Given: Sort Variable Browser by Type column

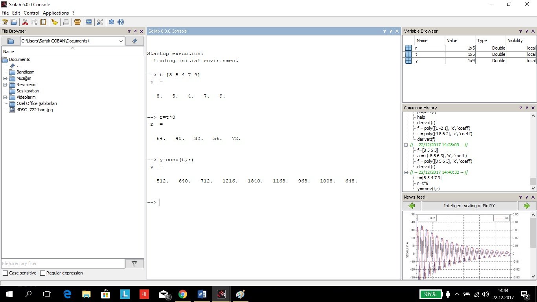Looking at the screenshot, I should [491, 41].
